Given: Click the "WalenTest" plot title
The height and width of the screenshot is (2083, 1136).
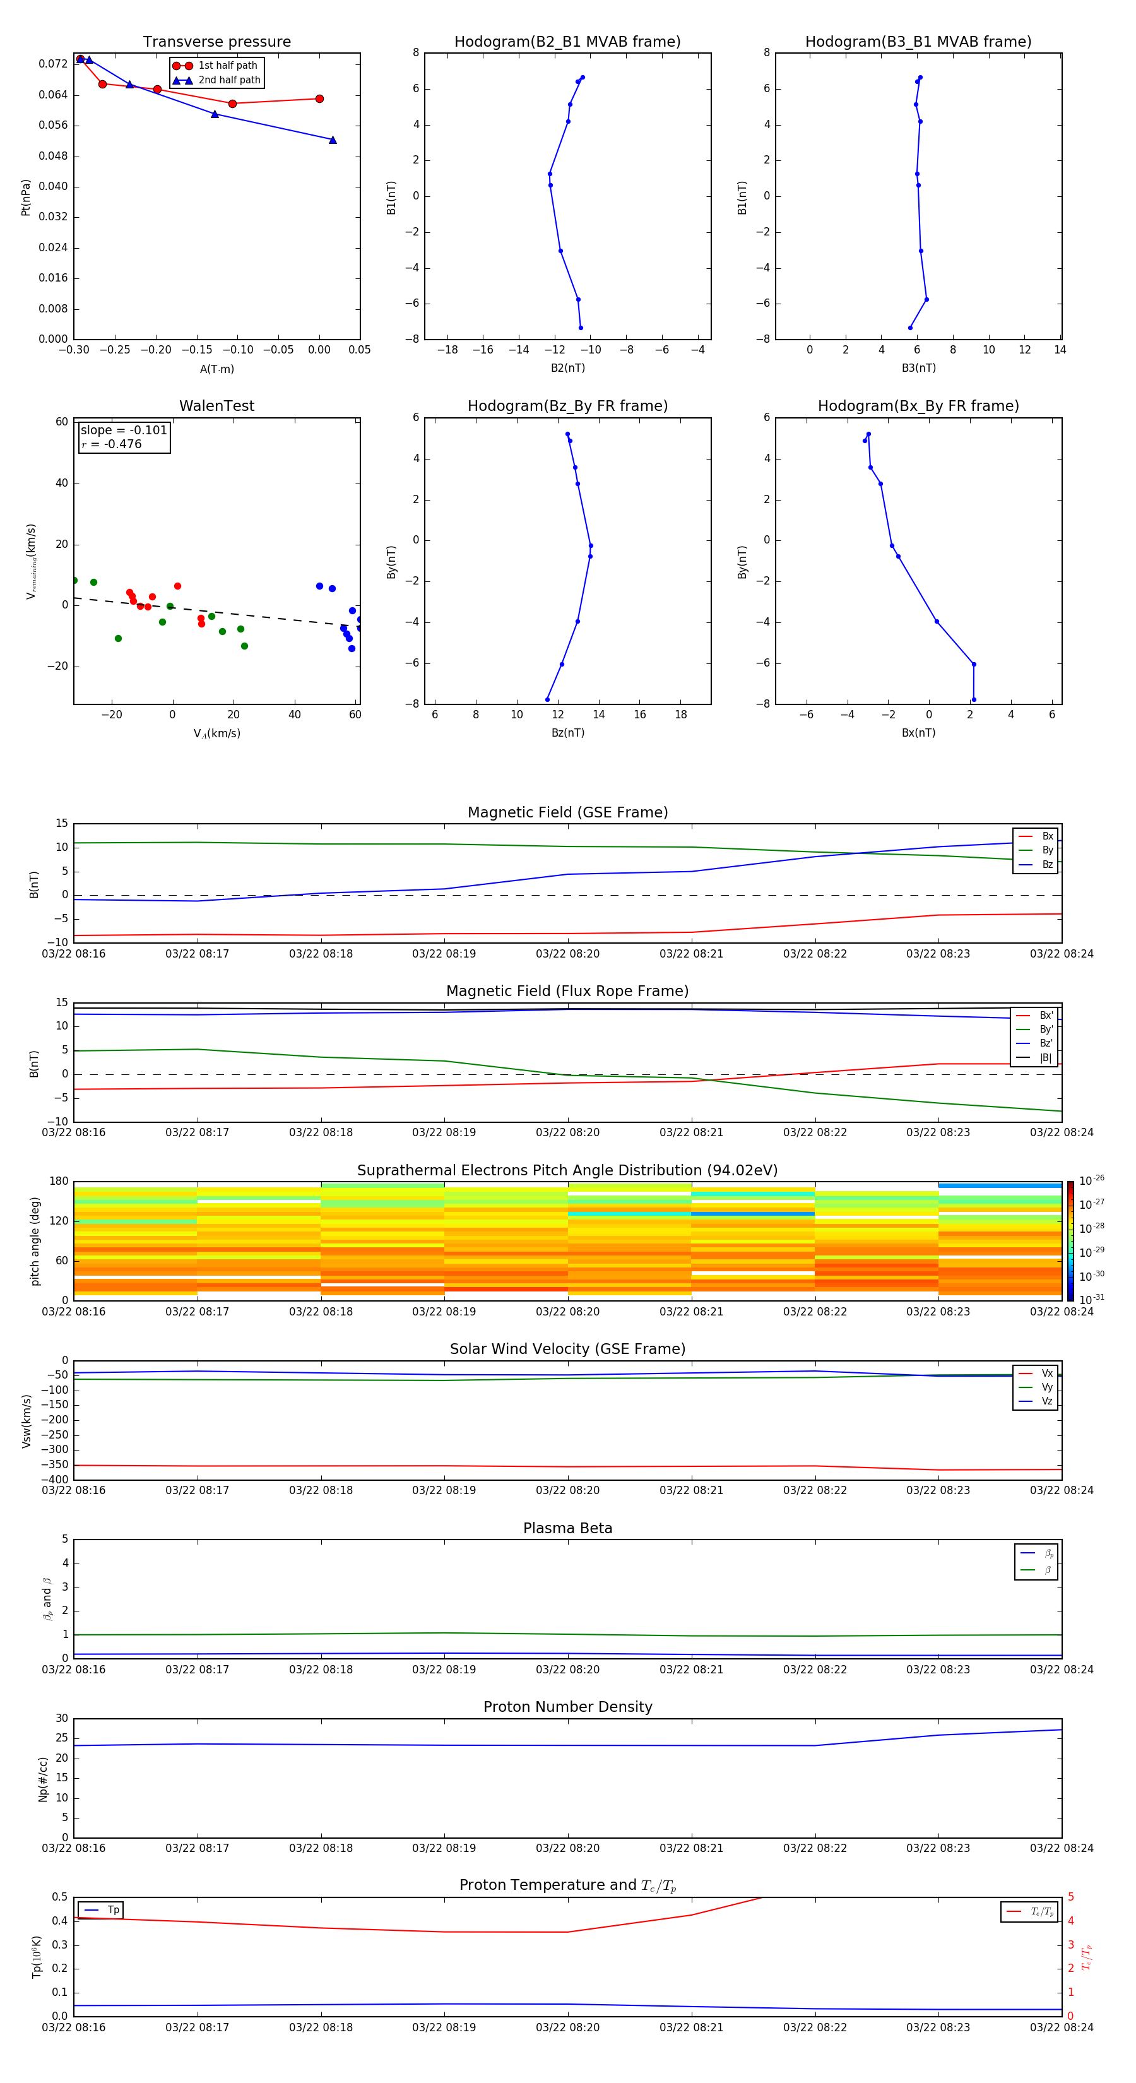Looking at the screenshot, I should (216, 406).
